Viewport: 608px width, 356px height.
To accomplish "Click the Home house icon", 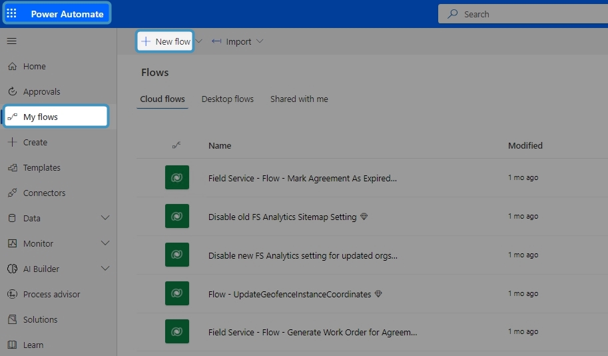I will pyautogui.click(x=13, y=67).
